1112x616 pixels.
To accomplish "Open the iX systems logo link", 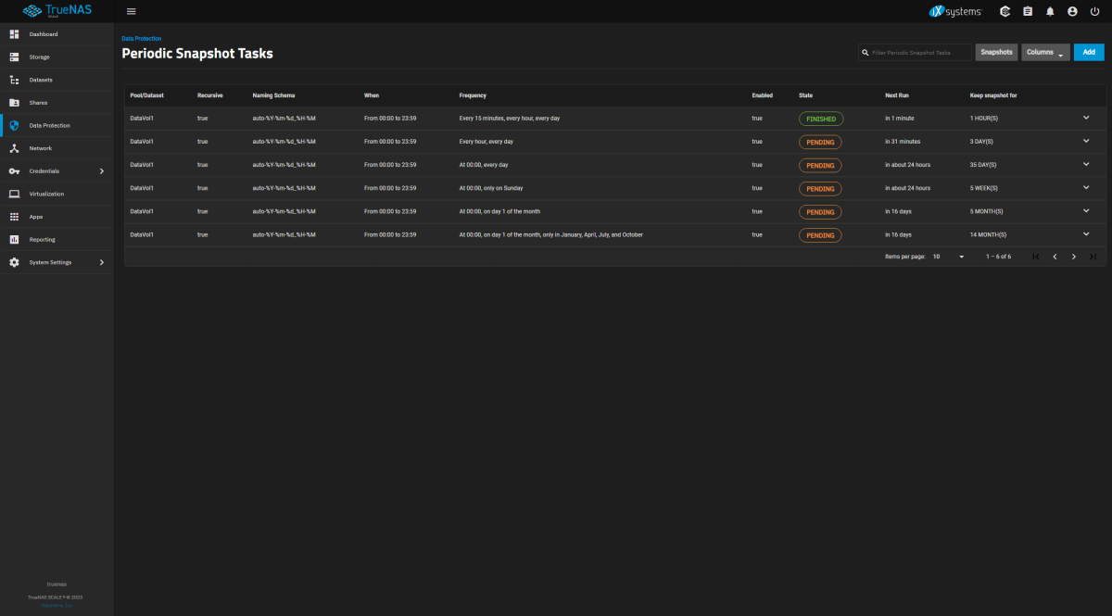I will pos(954,11).
